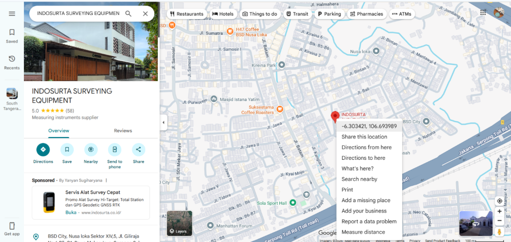Screen dimensions: 511x242
Task: Select the ATMs chip
Action: [x=402, y=14]
